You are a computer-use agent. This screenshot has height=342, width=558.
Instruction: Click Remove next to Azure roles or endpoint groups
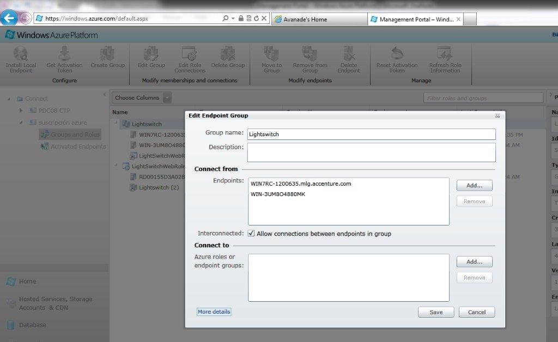point(475,278)
